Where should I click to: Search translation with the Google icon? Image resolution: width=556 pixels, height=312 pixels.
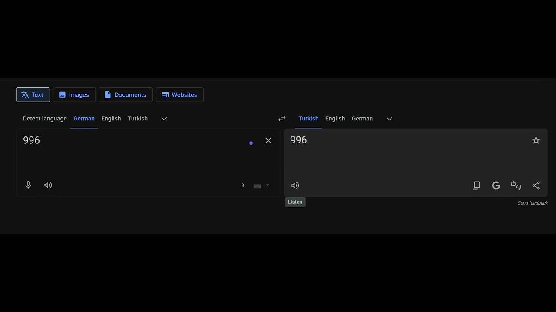coord(496,185)
